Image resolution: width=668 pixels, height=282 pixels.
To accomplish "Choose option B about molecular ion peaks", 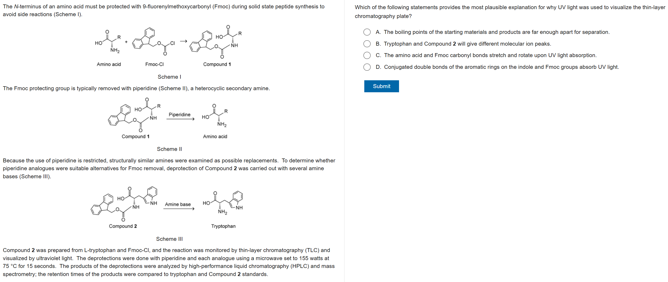I will [367, 44].
